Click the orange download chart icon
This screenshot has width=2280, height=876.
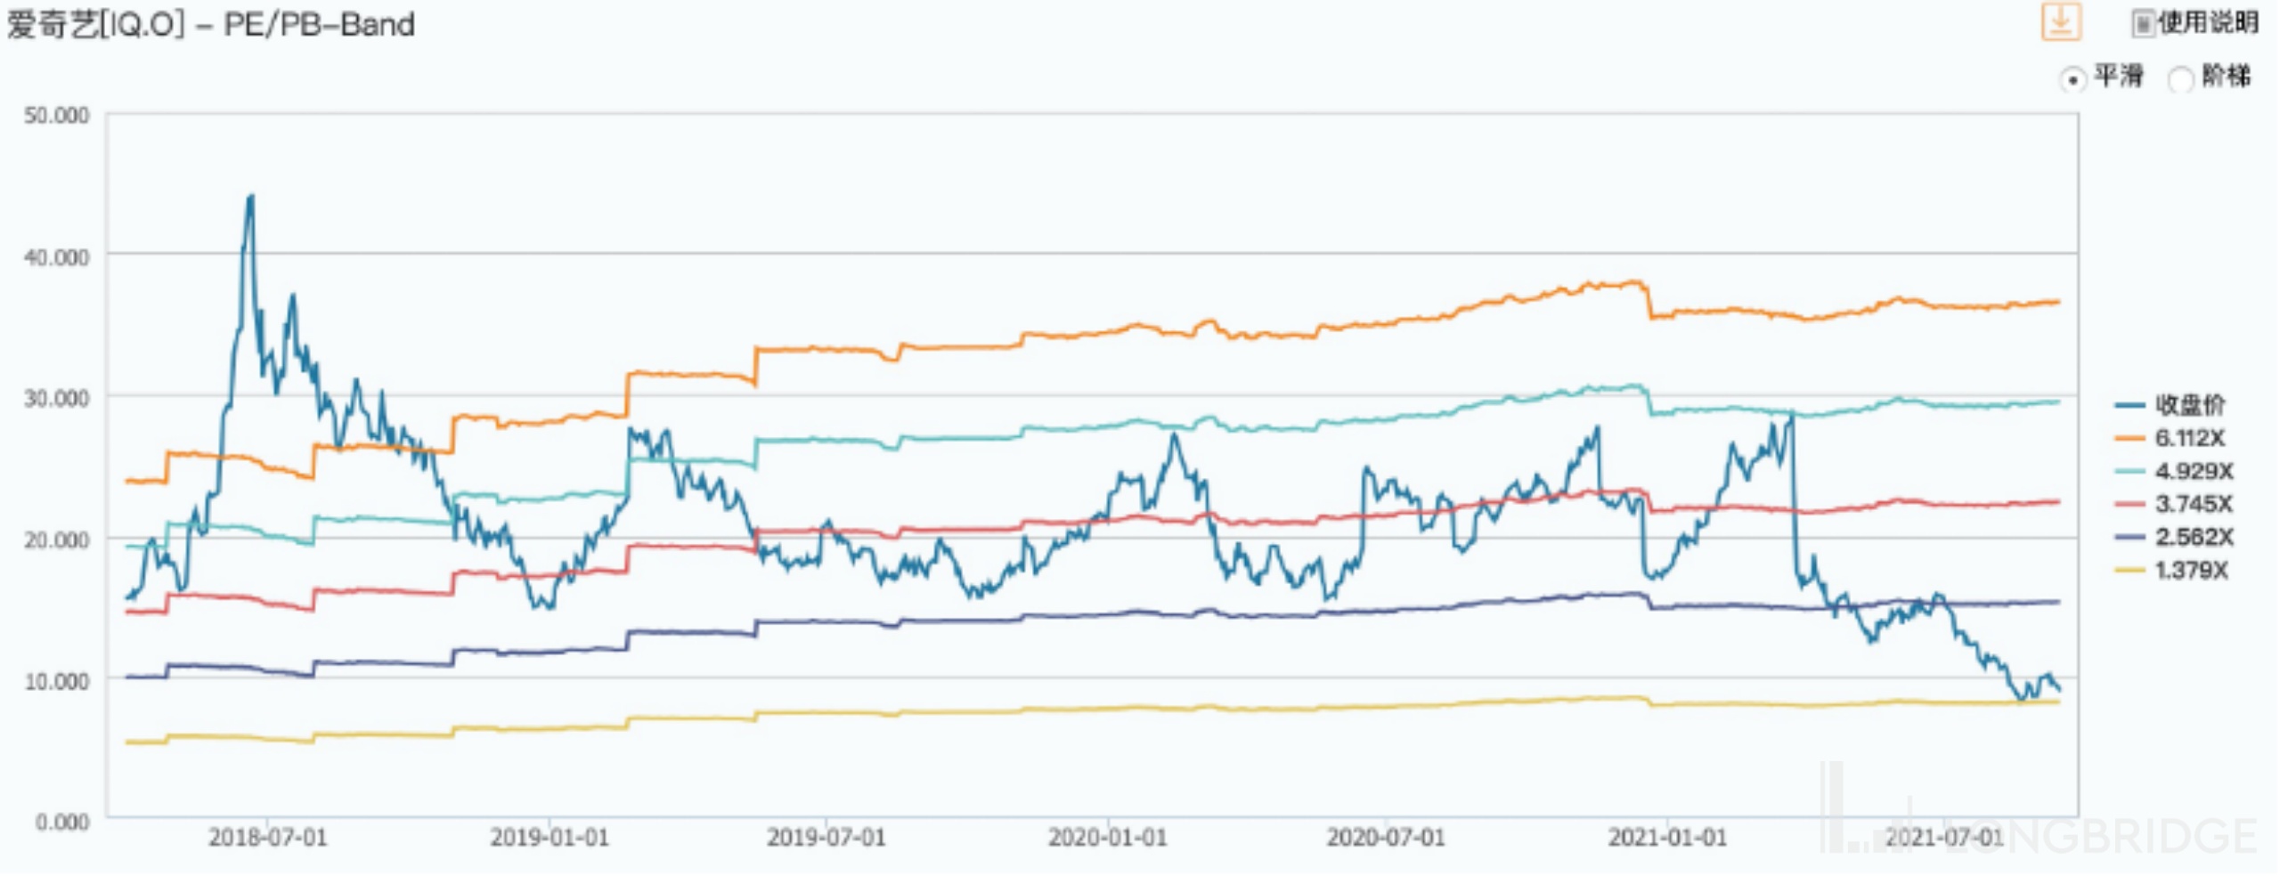[x=2060, y=21]
